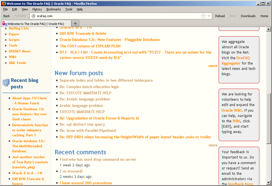Open 'Deterministic function vs scalar subquery' post
Screen dimensions: 272x186
point(30,130)
